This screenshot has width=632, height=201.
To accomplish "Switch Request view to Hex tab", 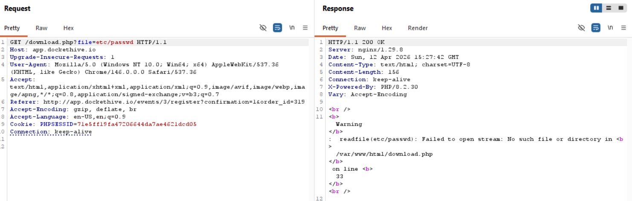I will click(x=68, y=28).
